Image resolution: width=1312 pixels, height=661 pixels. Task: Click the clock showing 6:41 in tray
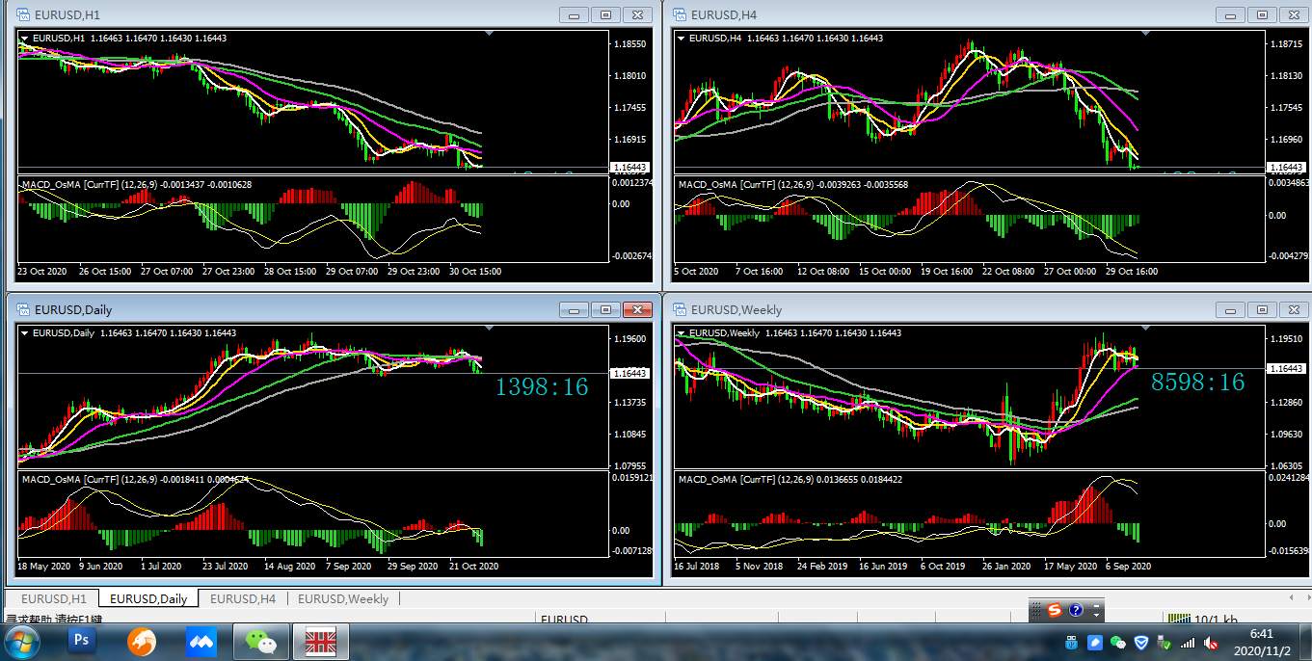point(1261,634)
